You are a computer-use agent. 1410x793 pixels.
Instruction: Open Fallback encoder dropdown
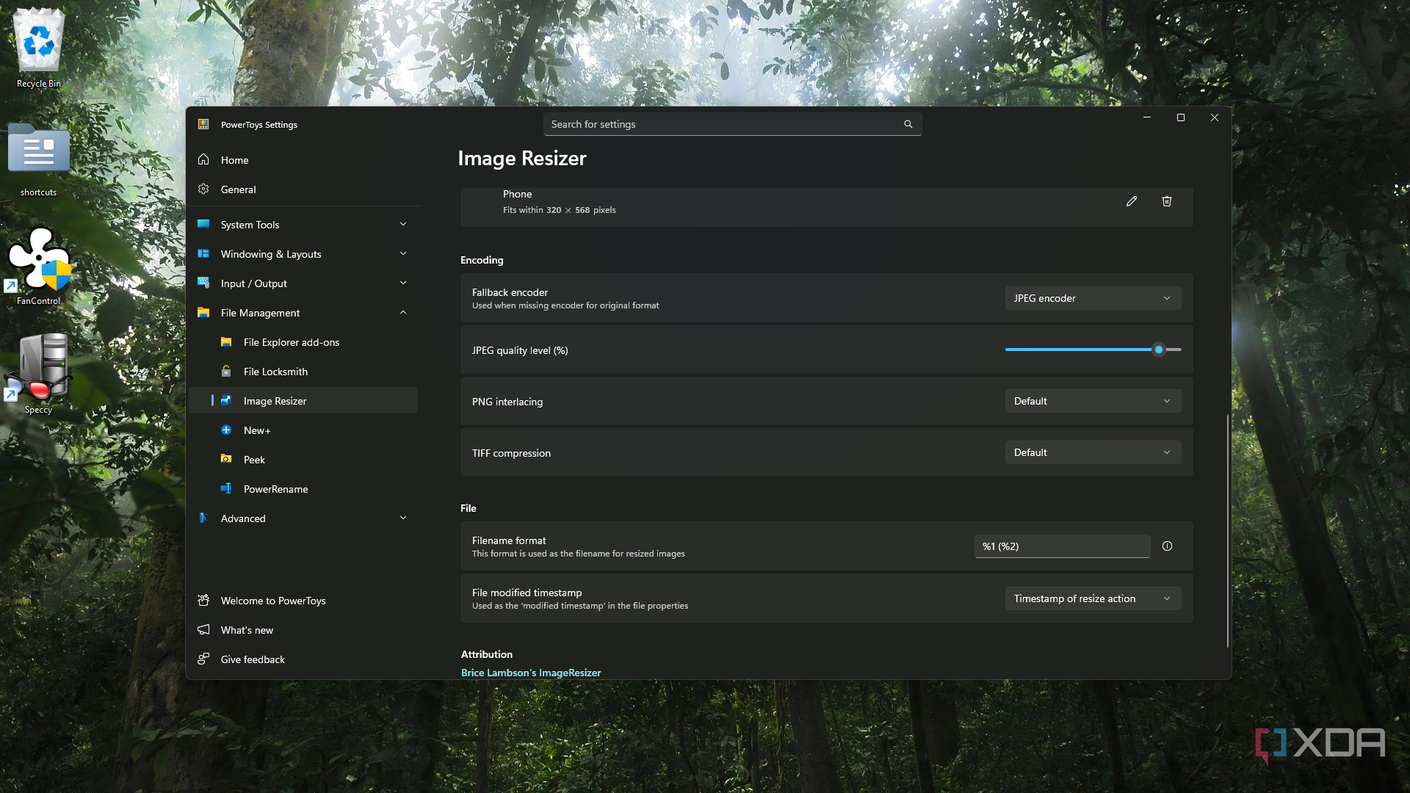coord(1093,298)
